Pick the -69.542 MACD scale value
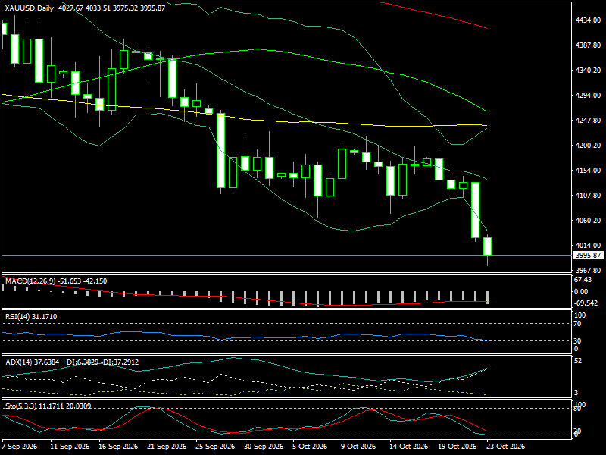This screenshot has height=455, width=606. (x=586, y=303)
